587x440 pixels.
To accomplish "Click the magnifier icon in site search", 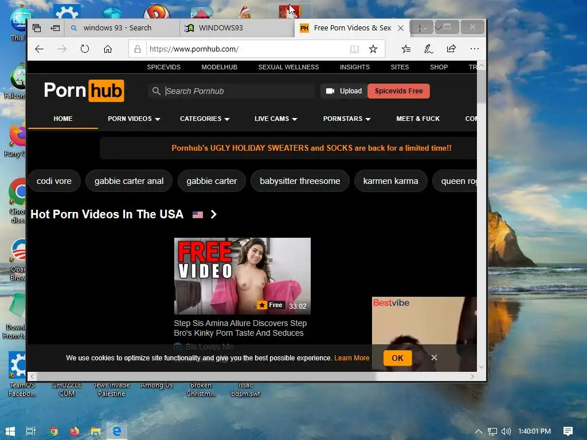I will (156, 91).
